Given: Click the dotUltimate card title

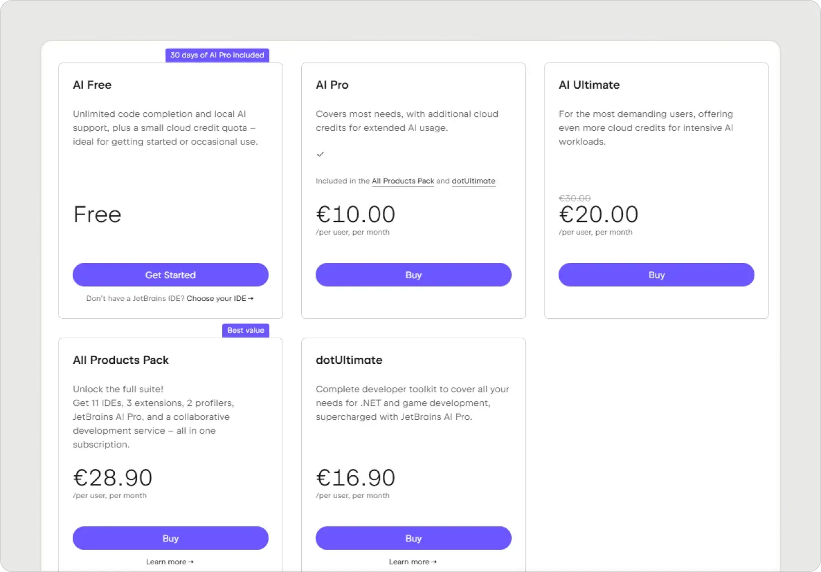Looking at the screenshot, I should point(349,360).
